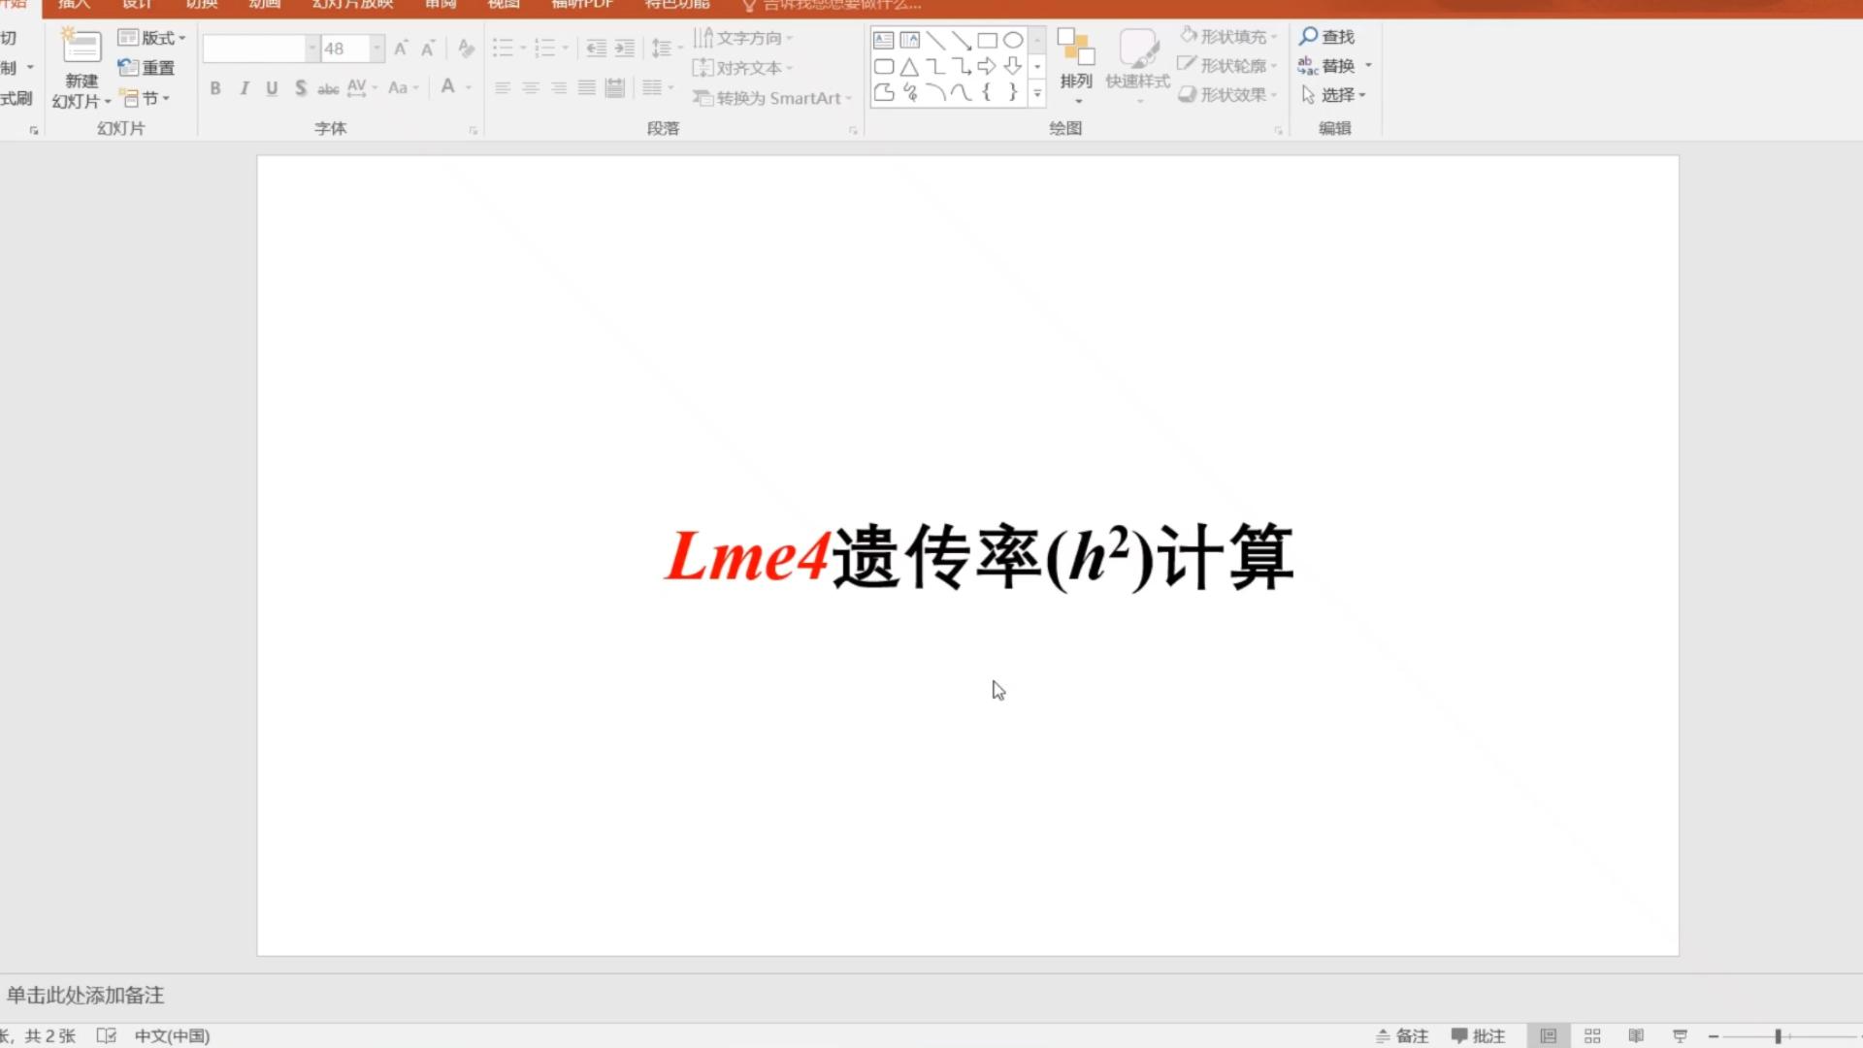Open 文字方向 text direction menu
Screen dimensions: 1863x1048
pos(743,38)
